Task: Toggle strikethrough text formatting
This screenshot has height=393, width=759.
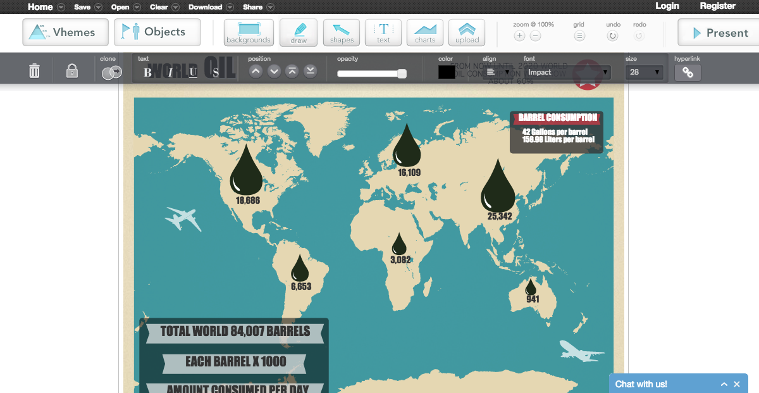Action: click(x=216, y=73)
